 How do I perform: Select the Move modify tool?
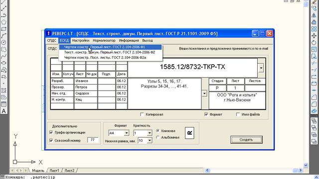pos(314,36)
